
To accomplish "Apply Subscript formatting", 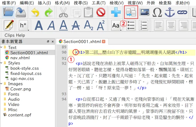I will [88, 25].
